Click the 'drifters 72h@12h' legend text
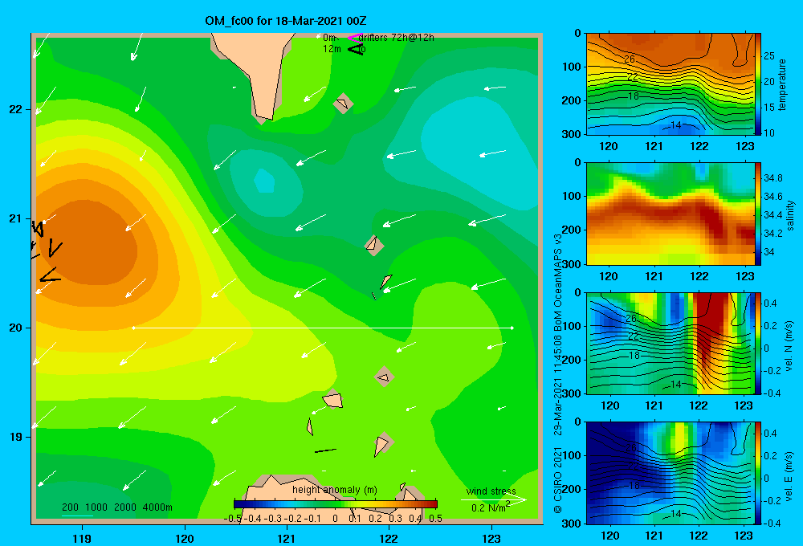Image resolution: width=803 pixels, height=546 pixels. click(x=397, y=38)
